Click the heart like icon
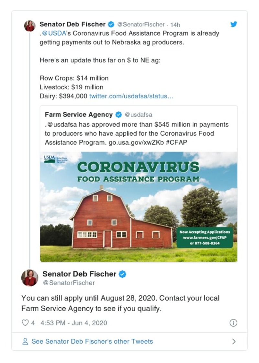 click(25, 323)
